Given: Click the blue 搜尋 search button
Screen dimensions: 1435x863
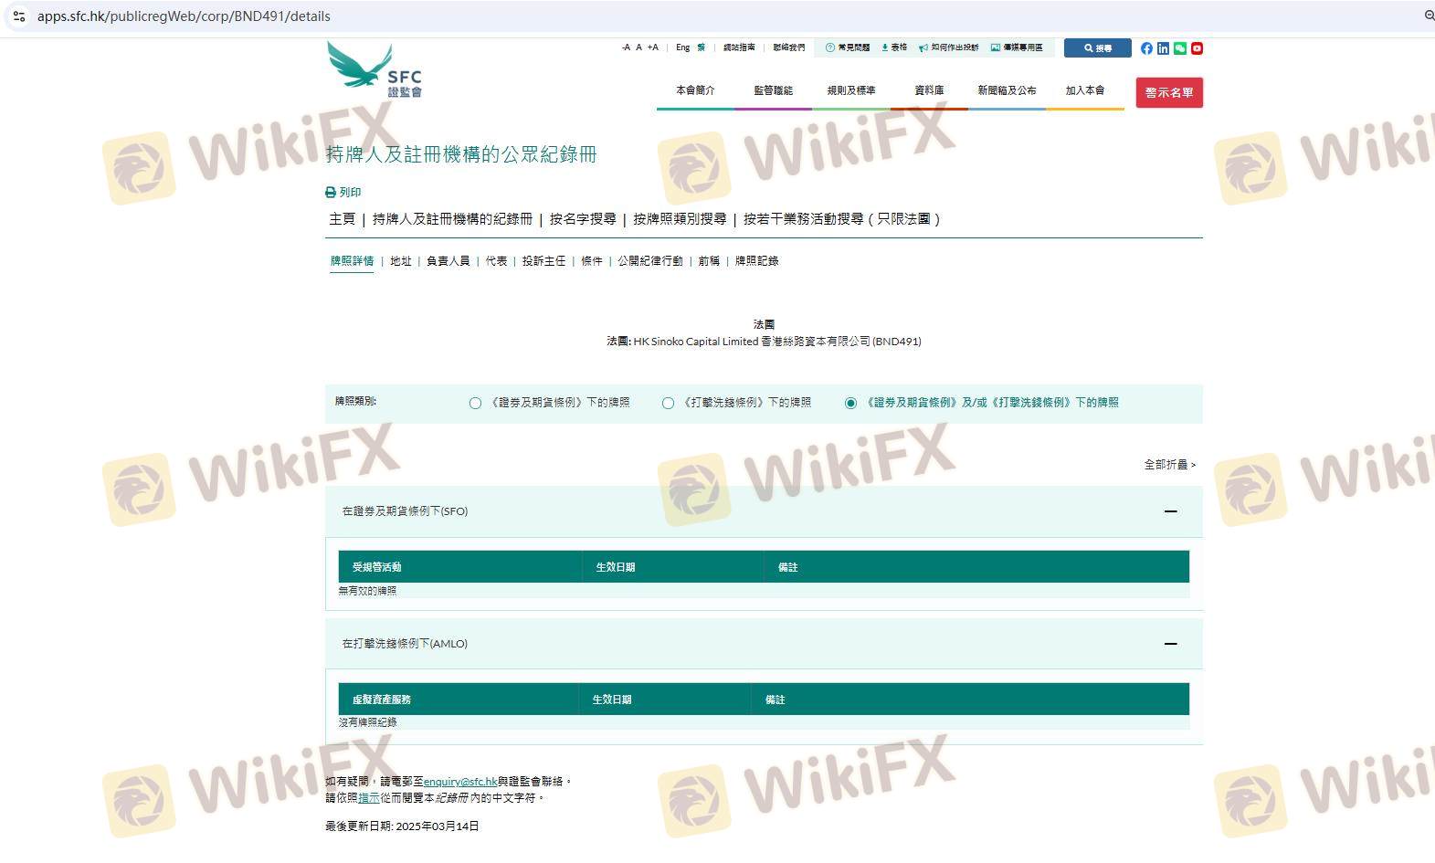Looking at the screenshot, I should 1097,48.
